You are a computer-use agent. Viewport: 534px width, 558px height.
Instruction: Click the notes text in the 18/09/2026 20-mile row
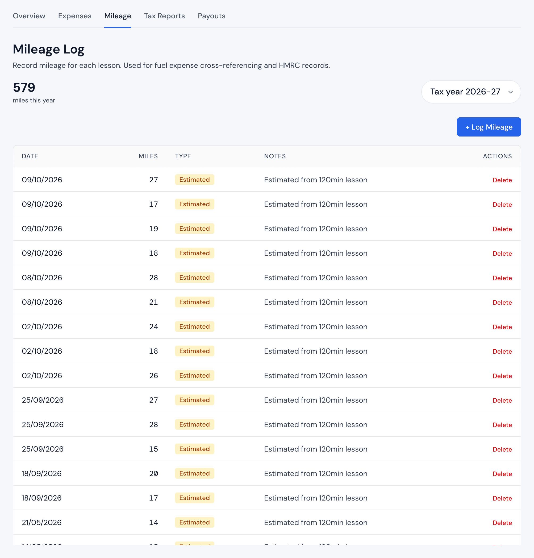[x=315, y=473]
